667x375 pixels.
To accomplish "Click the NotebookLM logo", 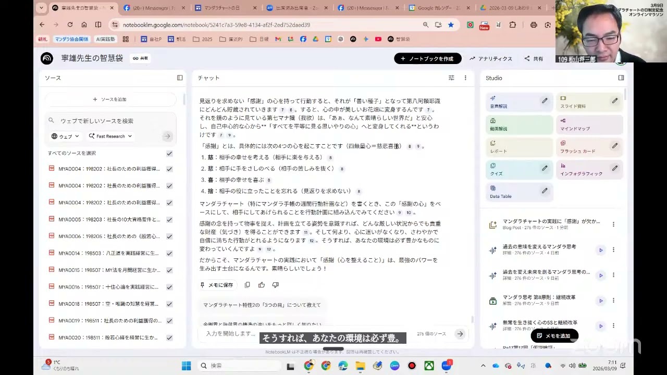I will pyautogui.click(x=47, y=58).
